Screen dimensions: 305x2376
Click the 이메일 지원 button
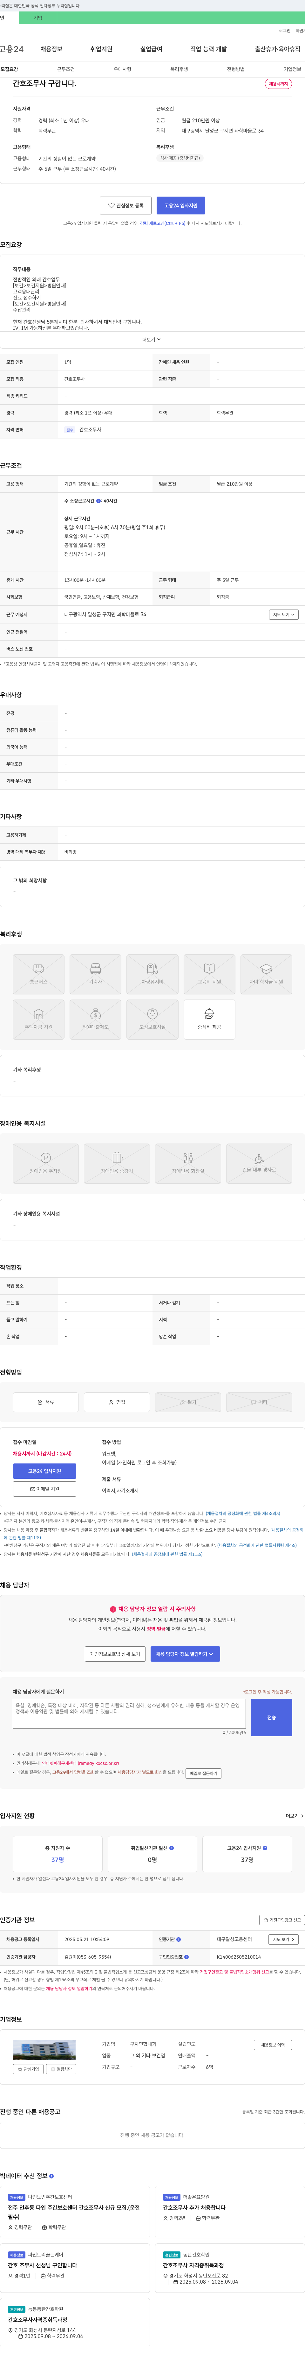pos(44,1489)
